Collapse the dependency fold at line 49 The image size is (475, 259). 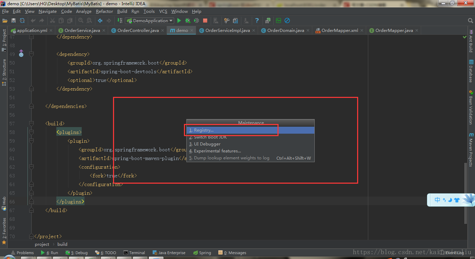(31, 54)
